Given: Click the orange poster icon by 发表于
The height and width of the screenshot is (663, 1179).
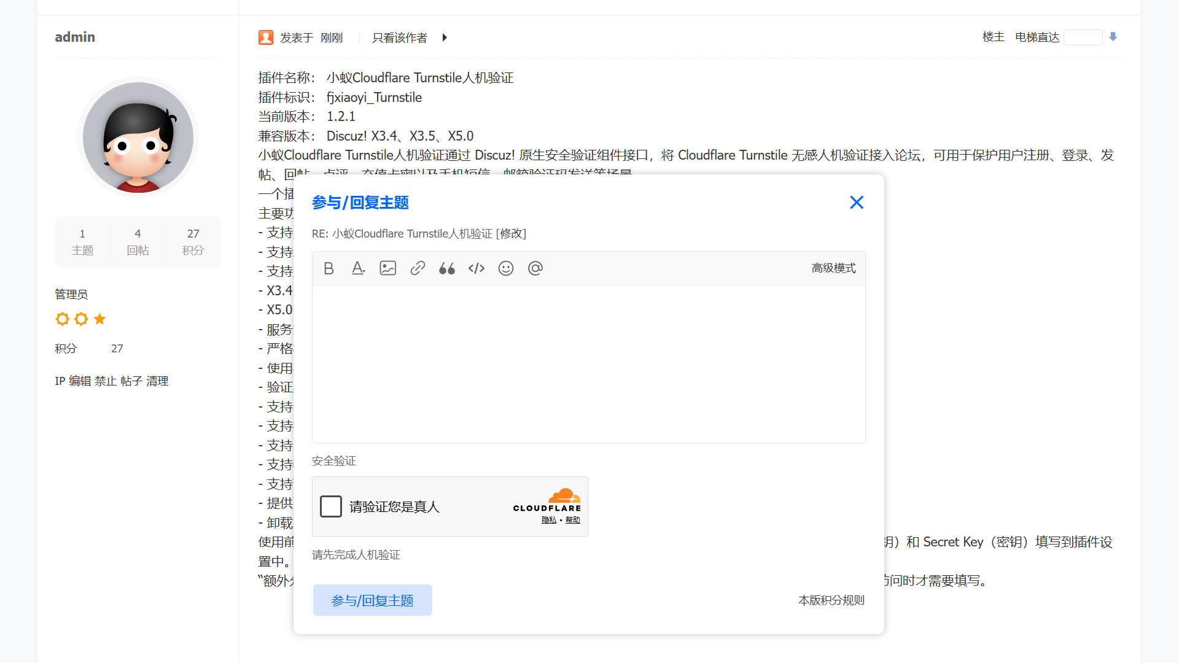Looking at the screenshot, I should coord(266,37).
